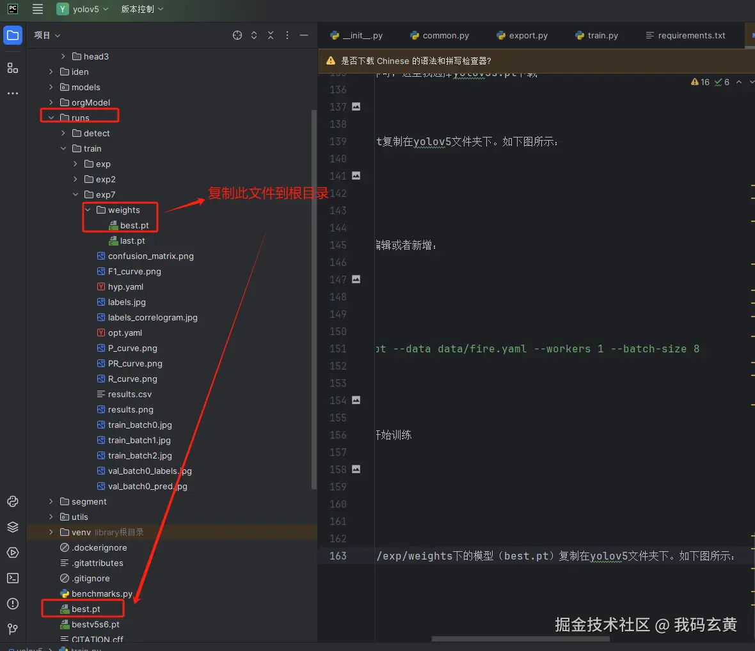Viewport: 755px width, 651px height.
Task: Collapse the exp7 folder
Action: pyautogui.click(x=75, y=194)
